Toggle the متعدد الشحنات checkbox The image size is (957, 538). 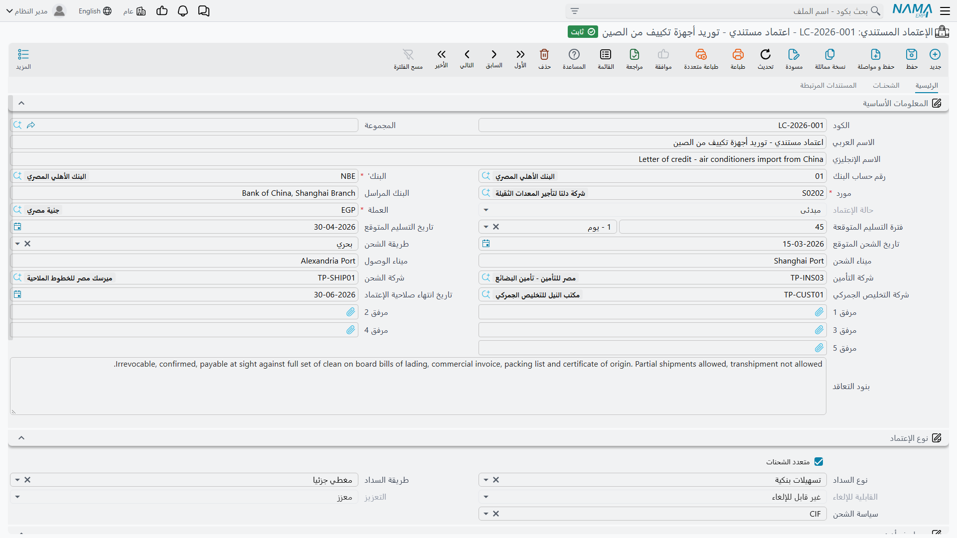(818, 462)
